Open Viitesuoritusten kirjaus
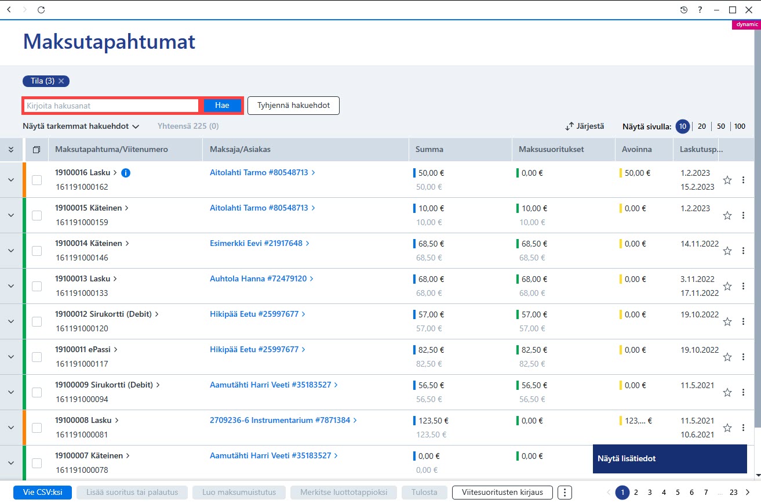Image resolution: width=761 pixels, height=503 pixels. [x=503, y=492]
